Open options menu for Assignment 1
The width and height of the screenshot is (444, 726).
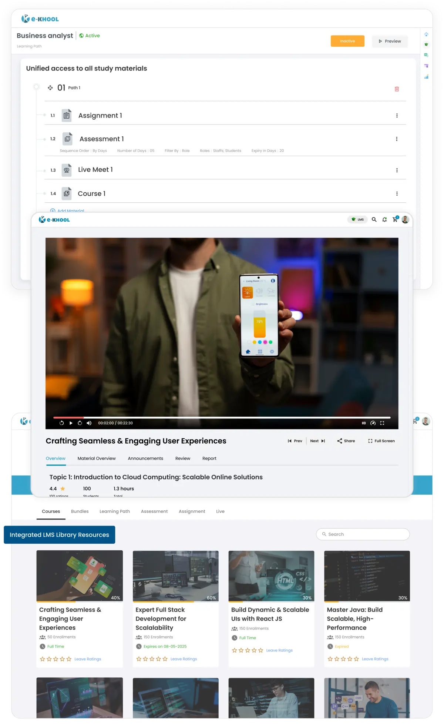click(397, 116)
